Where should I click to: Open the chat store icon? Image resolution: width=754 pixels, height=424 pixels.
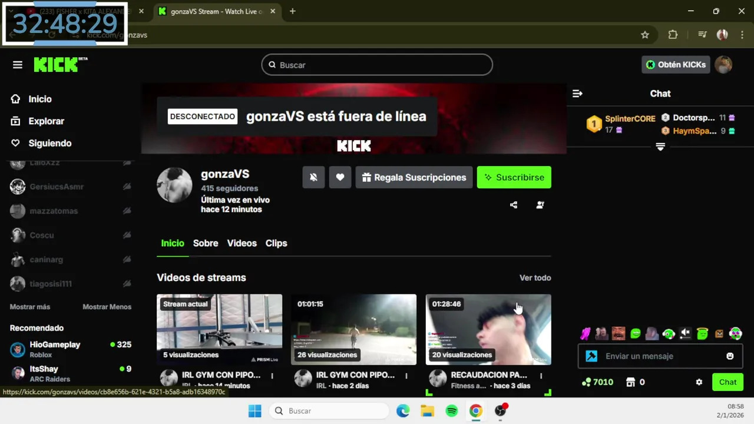point(631,382)
